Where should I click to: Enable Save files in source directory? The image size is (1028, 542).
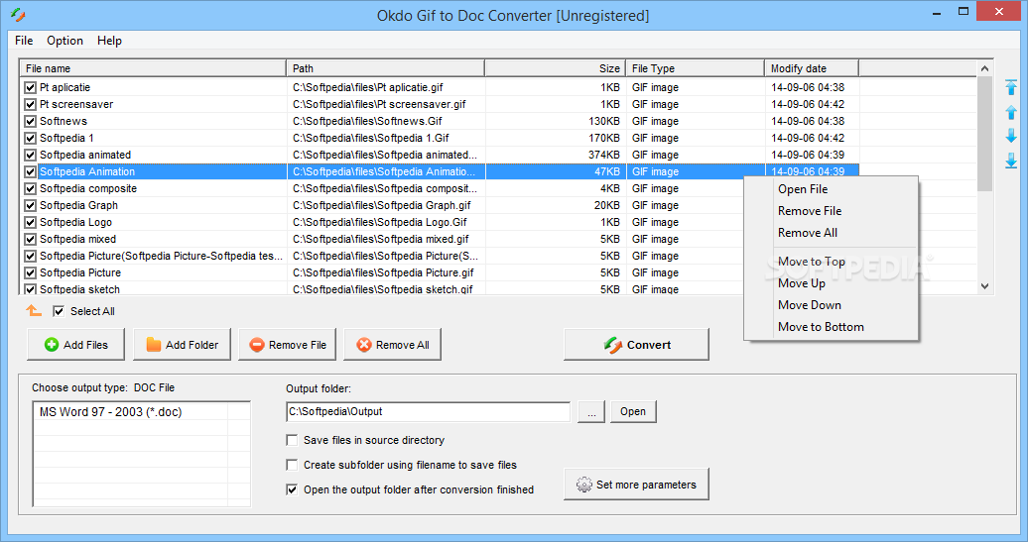coord(292,440)
